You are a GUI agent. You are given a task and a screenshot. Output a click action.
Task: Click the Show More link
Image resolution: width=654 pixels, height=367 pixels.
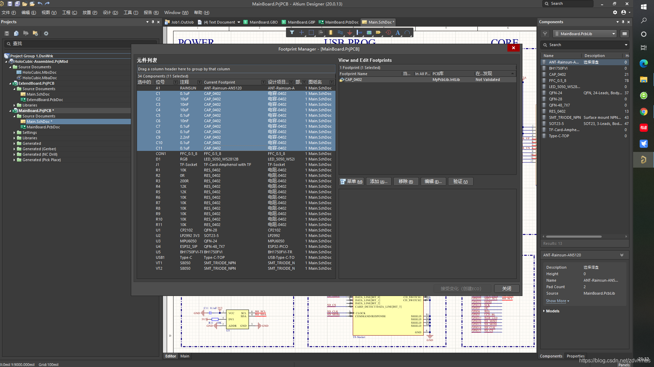pos(557,301)
